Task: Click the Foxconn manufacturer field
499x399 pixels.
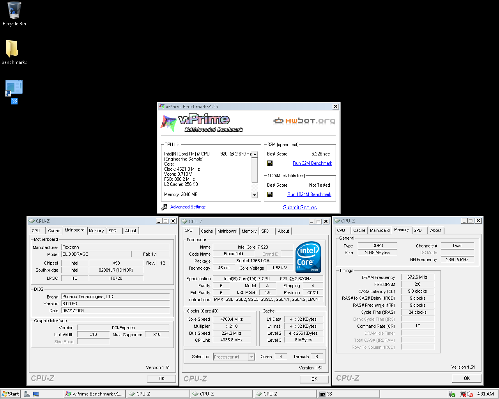Action: (x=115, y=247)
